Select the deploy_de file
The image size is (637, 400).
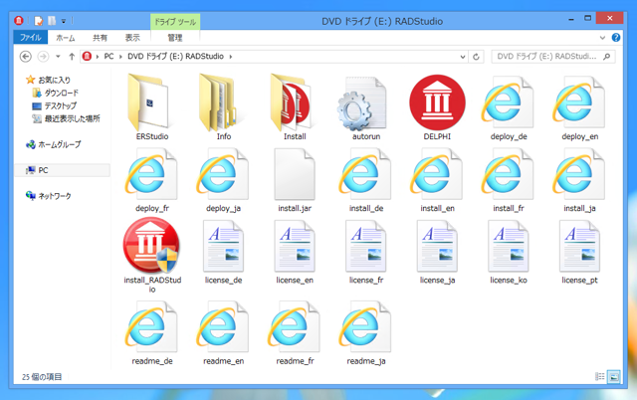pos(509,107)
